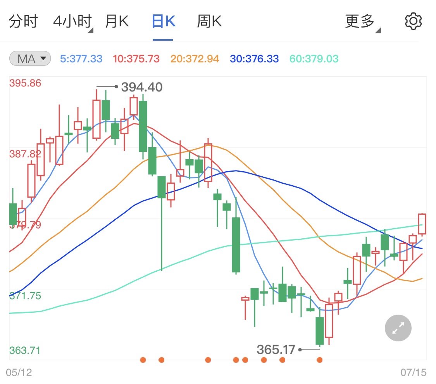Click the MA60 value 60:379.03

[314, 59]
